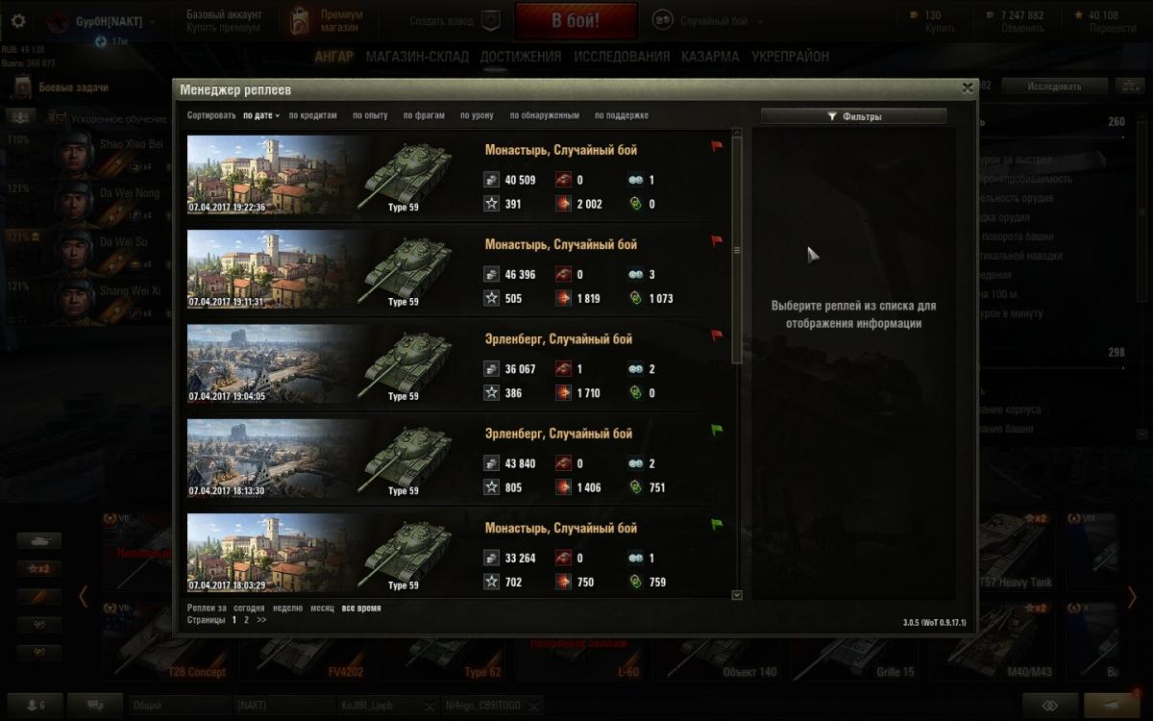The height and width of the screenshot is (721, 1153).
Task: Open the platoon creation shield icon
Action: tap(490, 20)
